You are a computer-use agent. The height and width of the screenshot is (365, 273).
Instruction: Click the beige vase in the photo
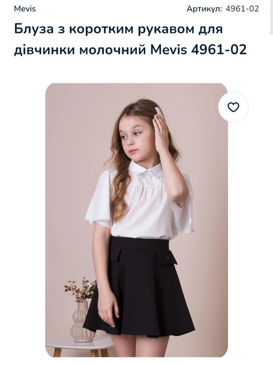click(82, 322)
